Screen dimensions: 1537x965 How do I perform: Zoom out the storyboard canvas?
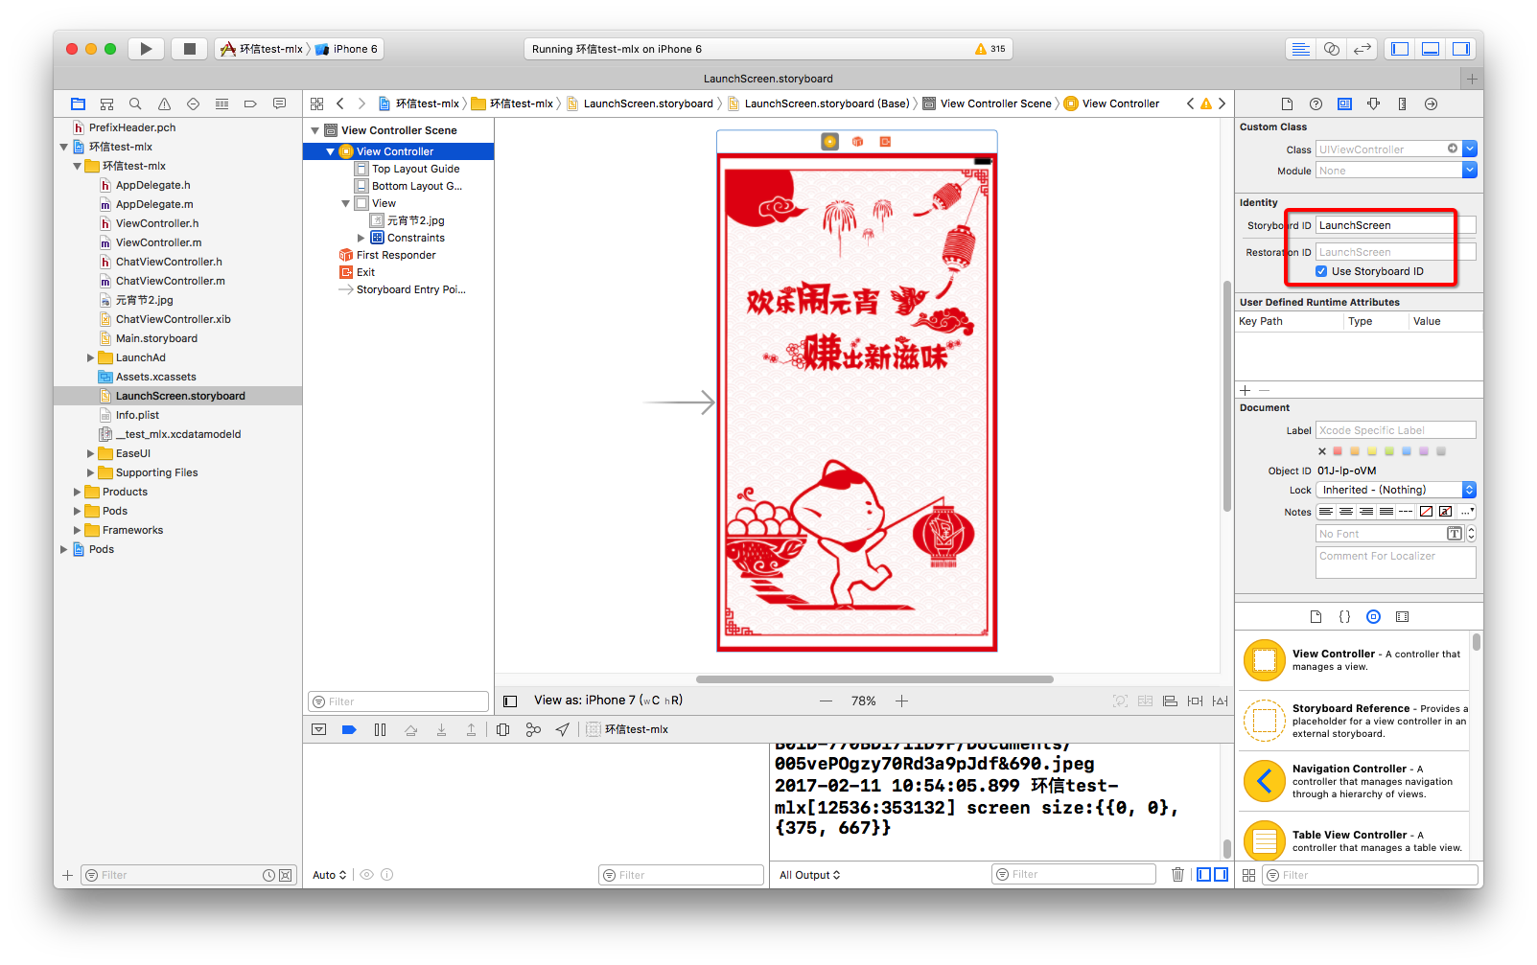coord(826,701)
